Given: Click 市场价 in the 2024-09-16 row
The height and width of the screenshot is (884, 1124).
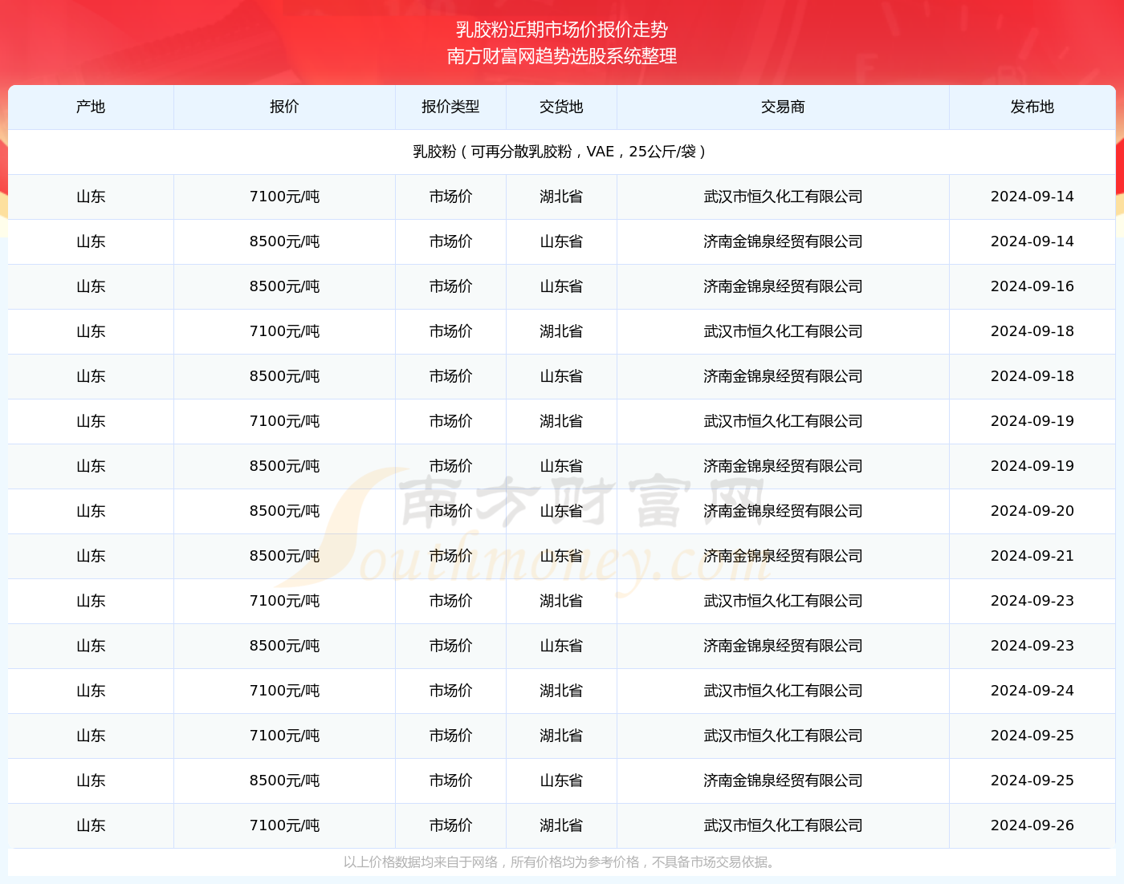Looking at the screenshot, I should [450, 286].
